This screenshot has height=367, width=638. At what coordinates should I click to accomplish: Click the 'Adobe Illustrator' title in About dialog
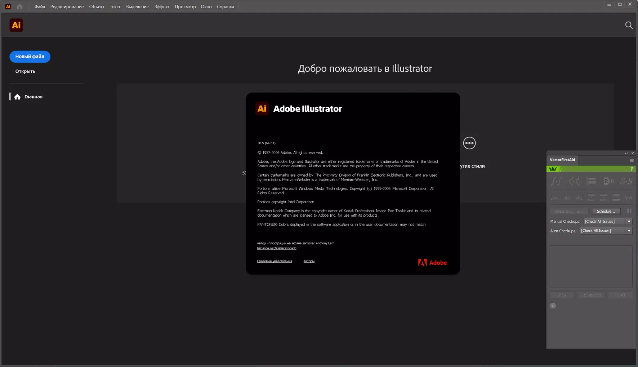pos(308,109)
